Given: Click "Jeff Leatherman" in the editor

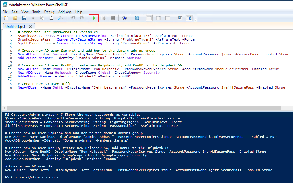Looking at the screenshot, I should tap(109, 87).
